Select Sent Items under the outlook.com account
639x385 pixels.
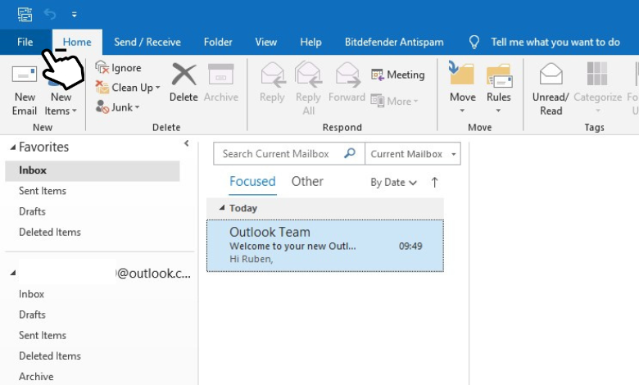43,335
